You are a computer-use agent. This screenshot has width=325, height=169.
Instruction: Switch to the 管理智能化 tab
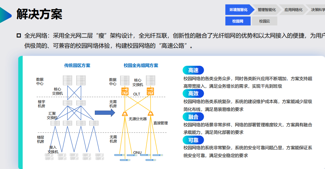(267, 10)
